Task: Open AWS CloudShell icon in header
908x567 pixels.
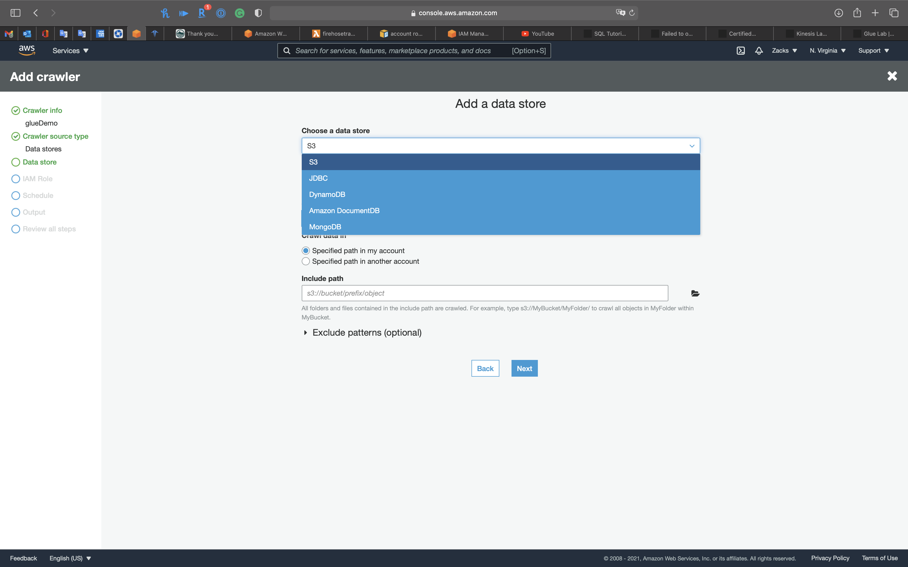Action: pyautogui.click(x=740, y=51)
